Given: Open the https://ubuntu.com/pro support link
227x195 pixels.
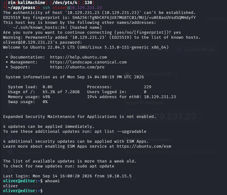Looking at the screenshot, I should click(77, 67).
